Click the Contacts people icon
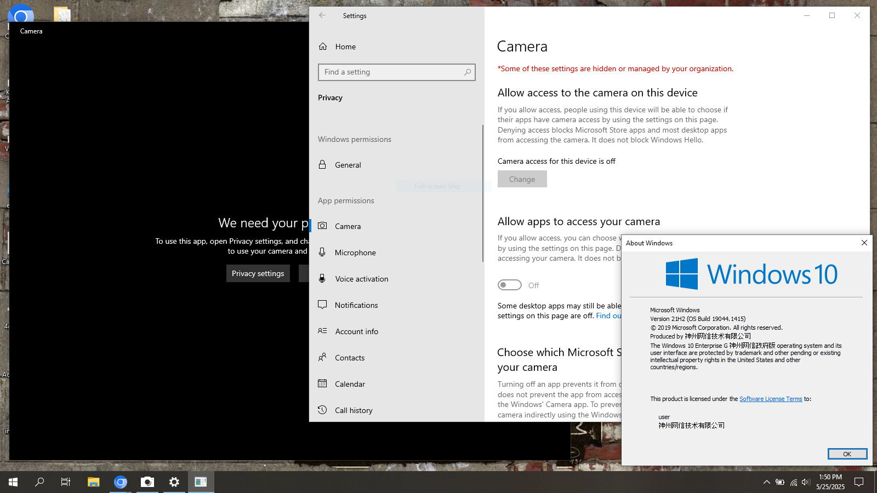877x493 pixels. click(x=322, y=357)
